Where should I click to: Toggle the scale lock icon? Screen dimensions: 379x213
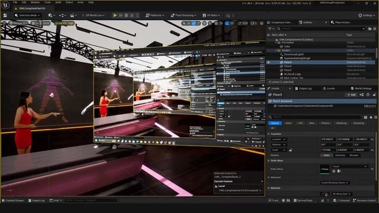pyautogui.click(x=291, y=150)
